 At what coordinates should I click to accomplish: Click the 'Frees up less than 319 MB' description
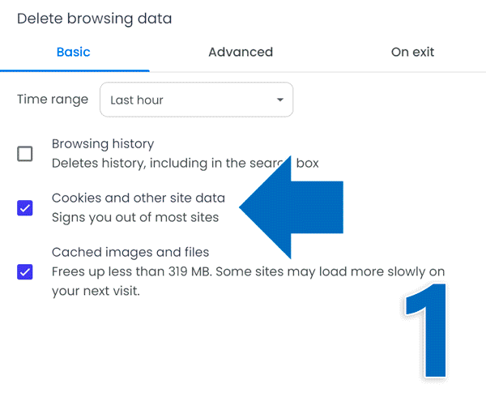[130, 272]
